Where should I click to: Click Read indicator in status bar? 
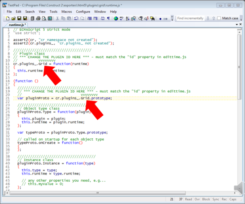pos(188,199)
